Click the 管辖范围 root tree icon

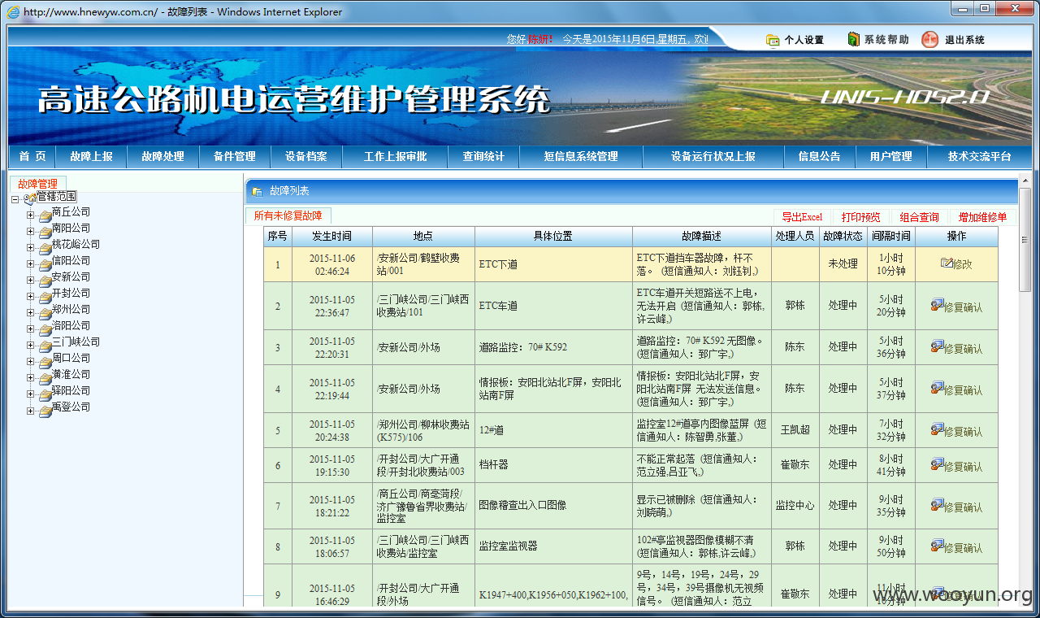pos(30,198)
